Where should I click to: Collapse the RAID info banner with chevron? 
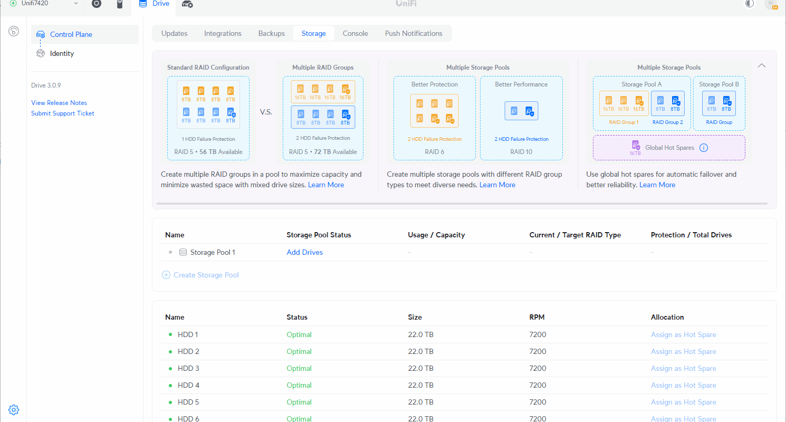click(x=761, y=66)
